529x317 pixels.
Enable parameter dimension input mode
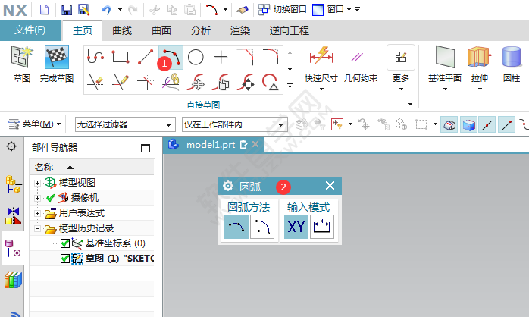click(x=322, y=227)
